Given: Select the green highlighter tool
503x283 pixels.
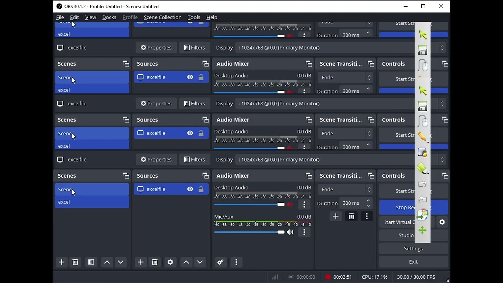Looking at the screenshot, I should click(x=422, y=168).
